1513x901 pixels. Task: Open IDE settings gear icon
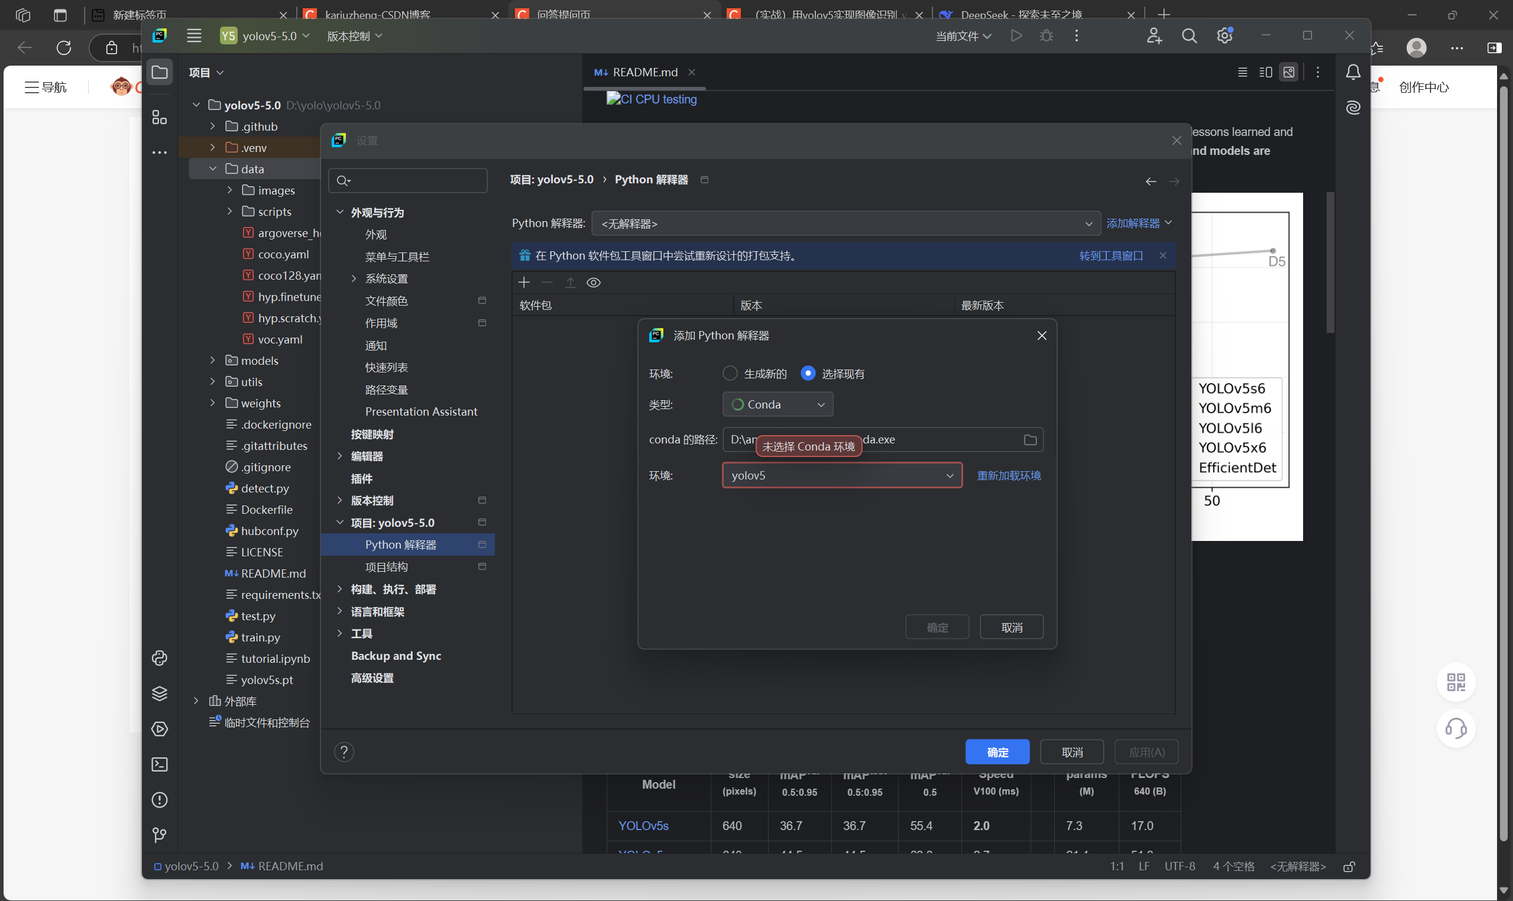pyautogui.click(x=1224, y=36)
